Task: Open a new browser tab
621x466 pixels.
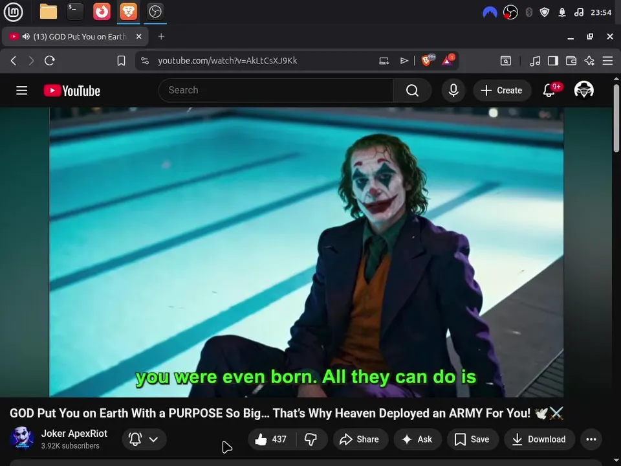Action: 161,36
